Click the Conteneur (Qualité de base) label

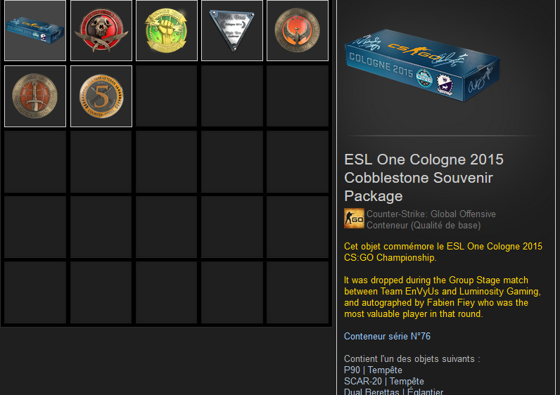click(424, 225)
